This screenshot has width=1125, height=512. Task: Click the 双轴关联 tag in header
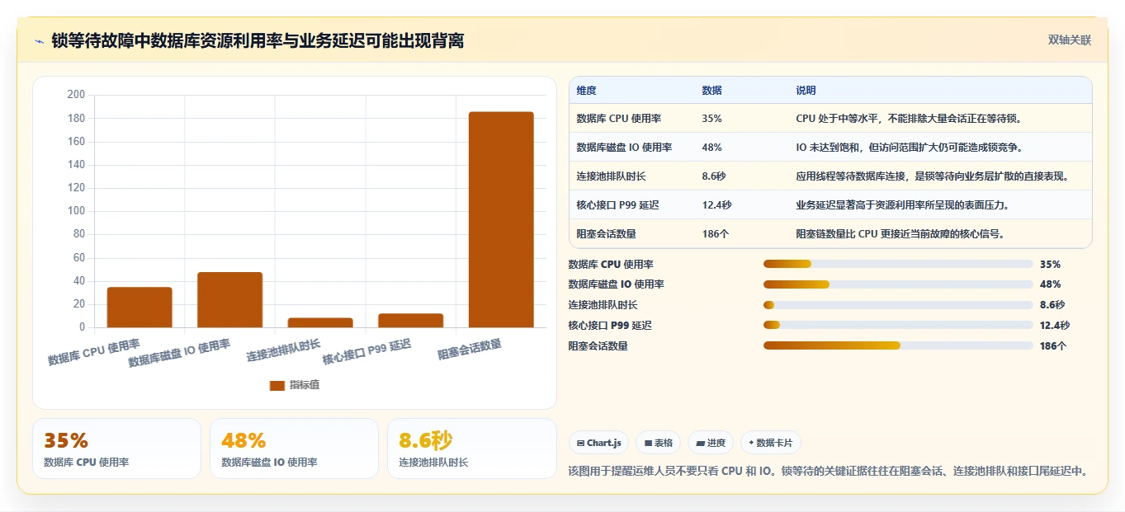[1070, 40]
